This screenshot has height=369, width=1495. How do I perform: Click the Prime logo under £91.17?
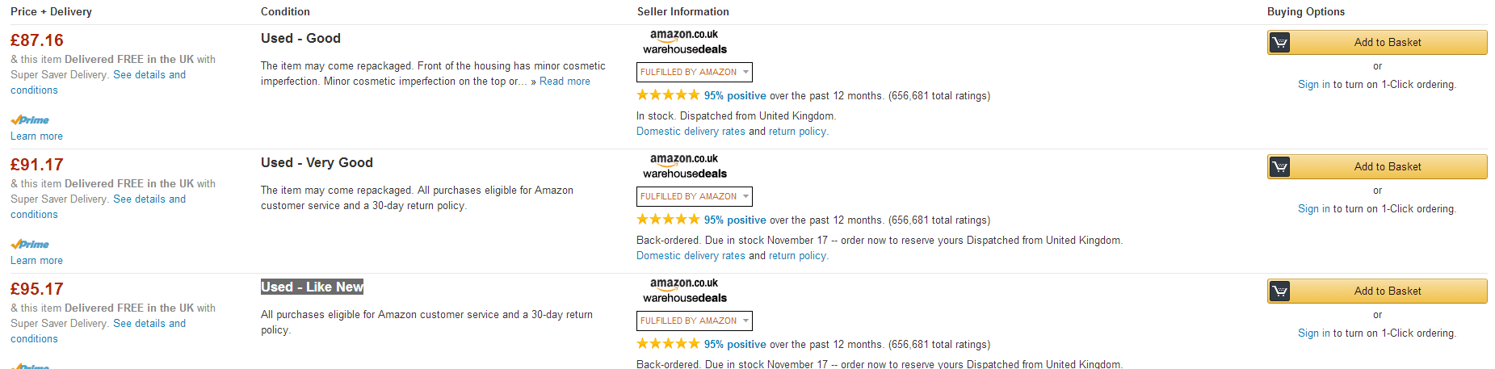pos(30,245)
